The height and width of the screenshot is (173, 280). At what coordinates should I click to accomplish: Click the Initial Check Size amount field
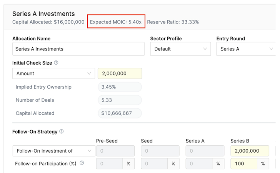click(x=120, y=73)
